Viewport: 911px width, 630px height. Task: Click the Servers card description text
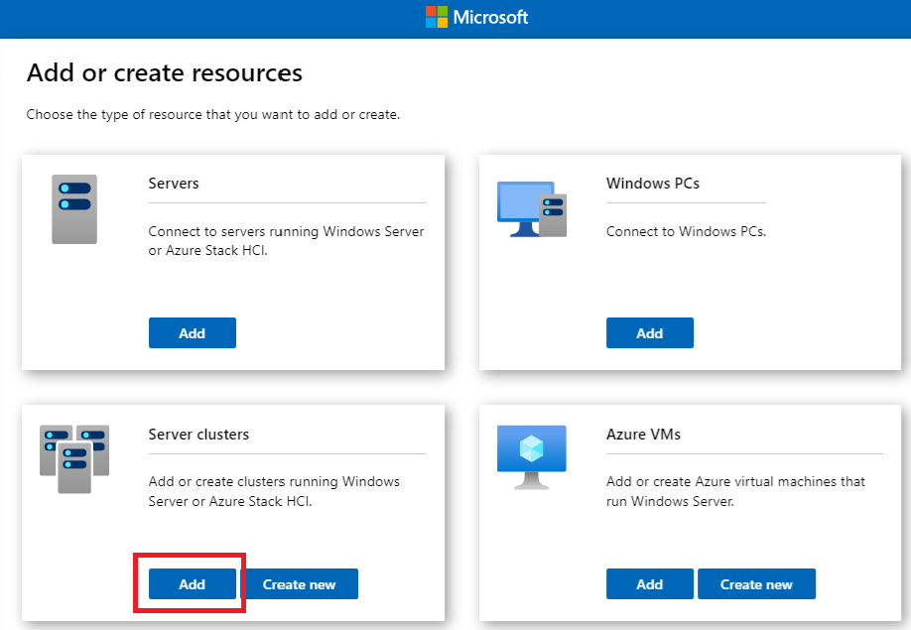(x=286, y=240)
